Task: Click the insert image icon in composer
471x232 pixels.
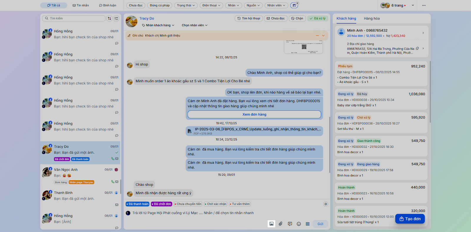Action: coord(271,224)
